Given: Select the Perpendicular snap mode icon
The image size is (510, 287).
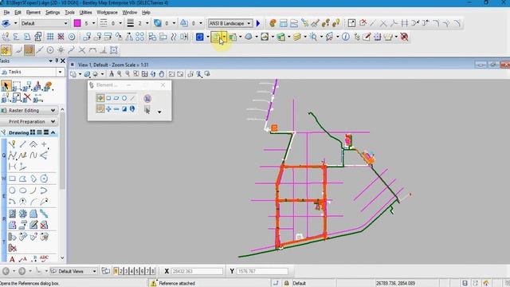Looking at the screenshot, I should tap(104, 50).
